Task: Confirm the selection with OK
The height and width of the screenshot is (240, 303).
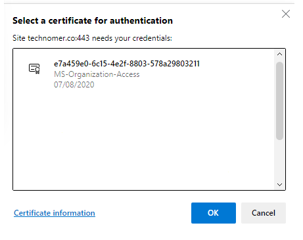Action: point(214,213)
